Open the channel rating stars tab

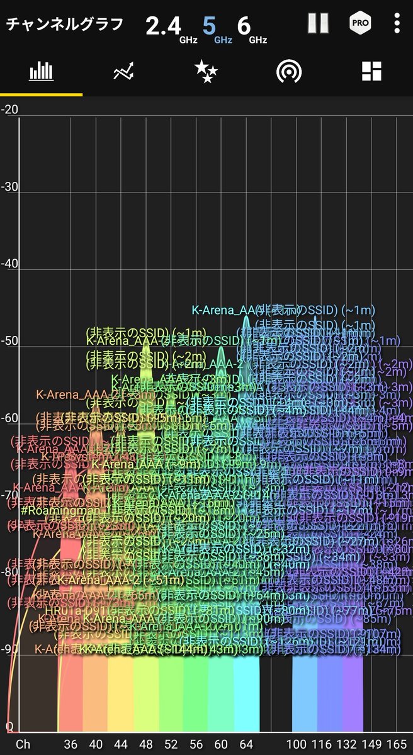(206, 72)
